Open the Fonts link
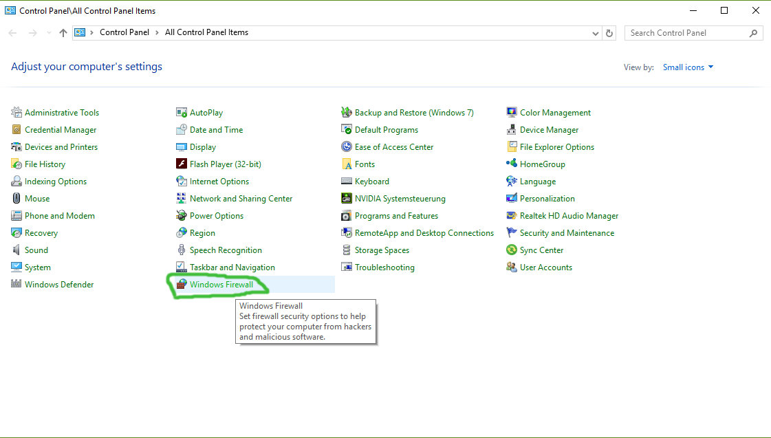This screenshot has width=771, height=438. (x=365, y=164)
